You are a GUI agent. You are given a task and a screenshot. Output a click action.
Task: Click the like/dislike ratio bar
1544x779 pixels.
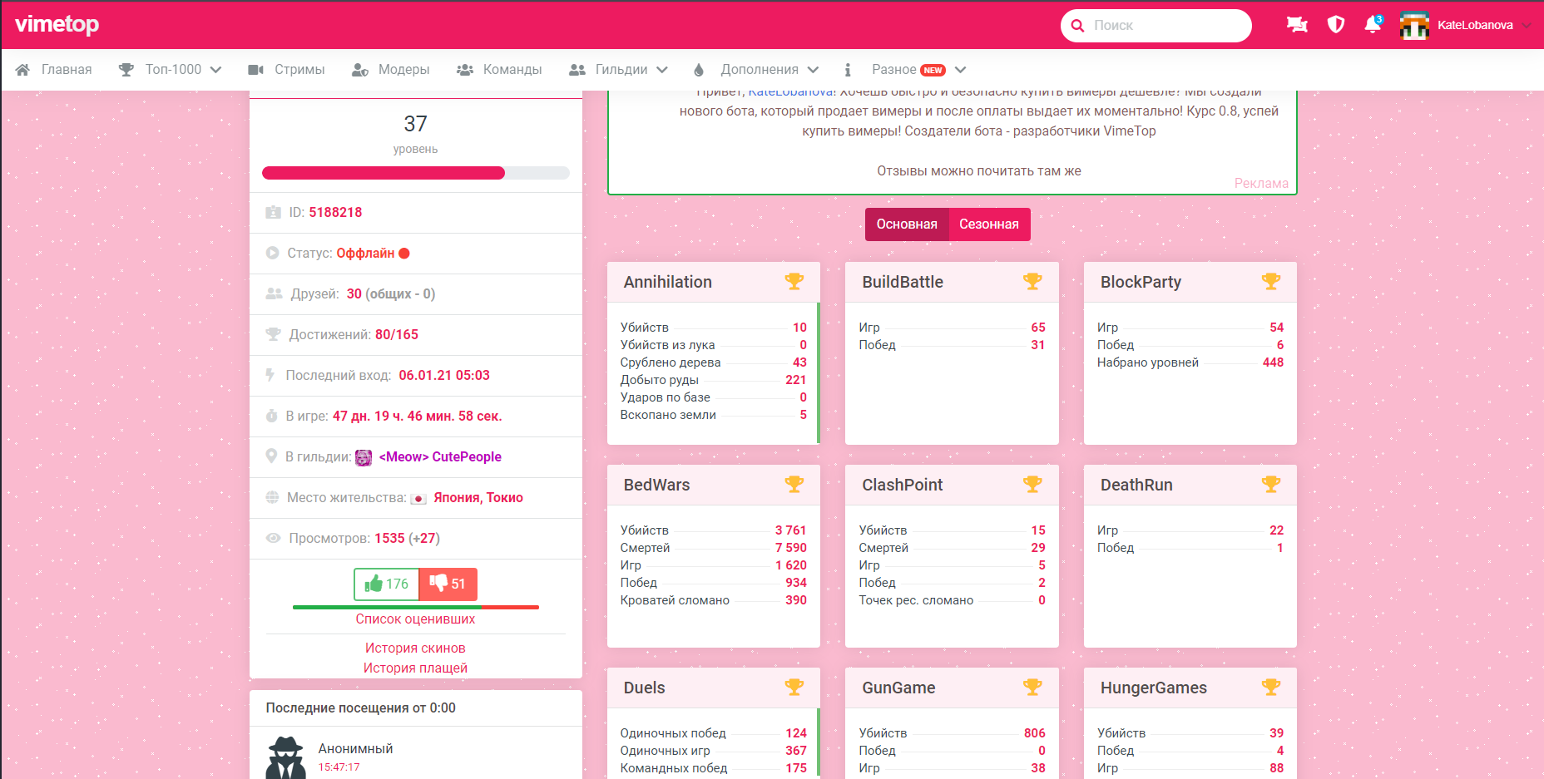pyautogui.click(x=415, y=607)
